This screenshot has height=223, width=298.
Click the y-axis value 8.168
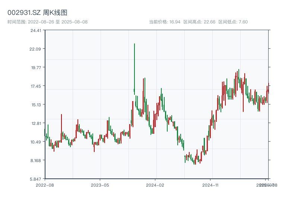(36, 161)
